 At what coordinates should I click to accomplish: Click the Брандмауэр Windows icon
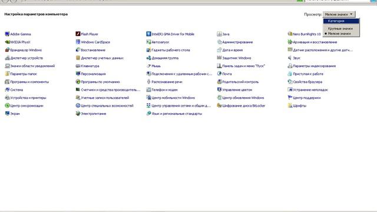[x=7, y=50]
